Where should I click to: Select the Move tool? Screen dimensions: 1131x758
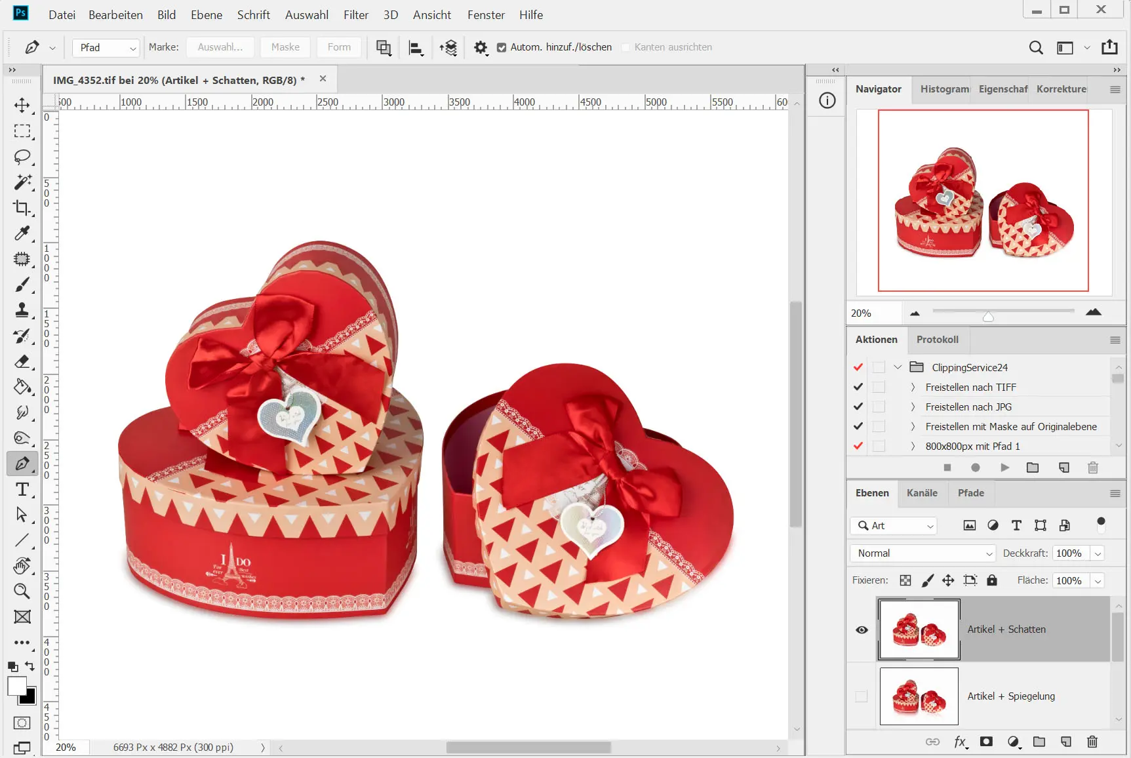(22, 106)
